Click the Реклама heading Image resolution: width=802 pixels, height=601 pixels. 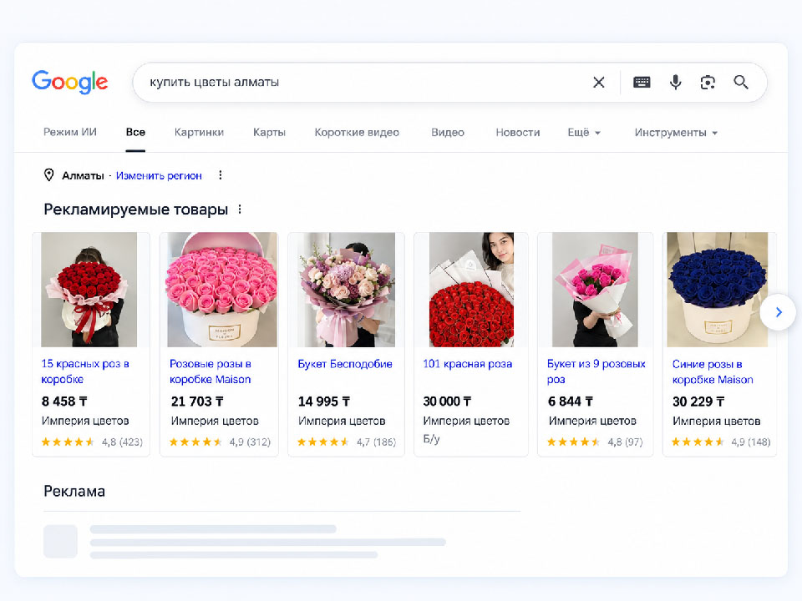[74, 491]
